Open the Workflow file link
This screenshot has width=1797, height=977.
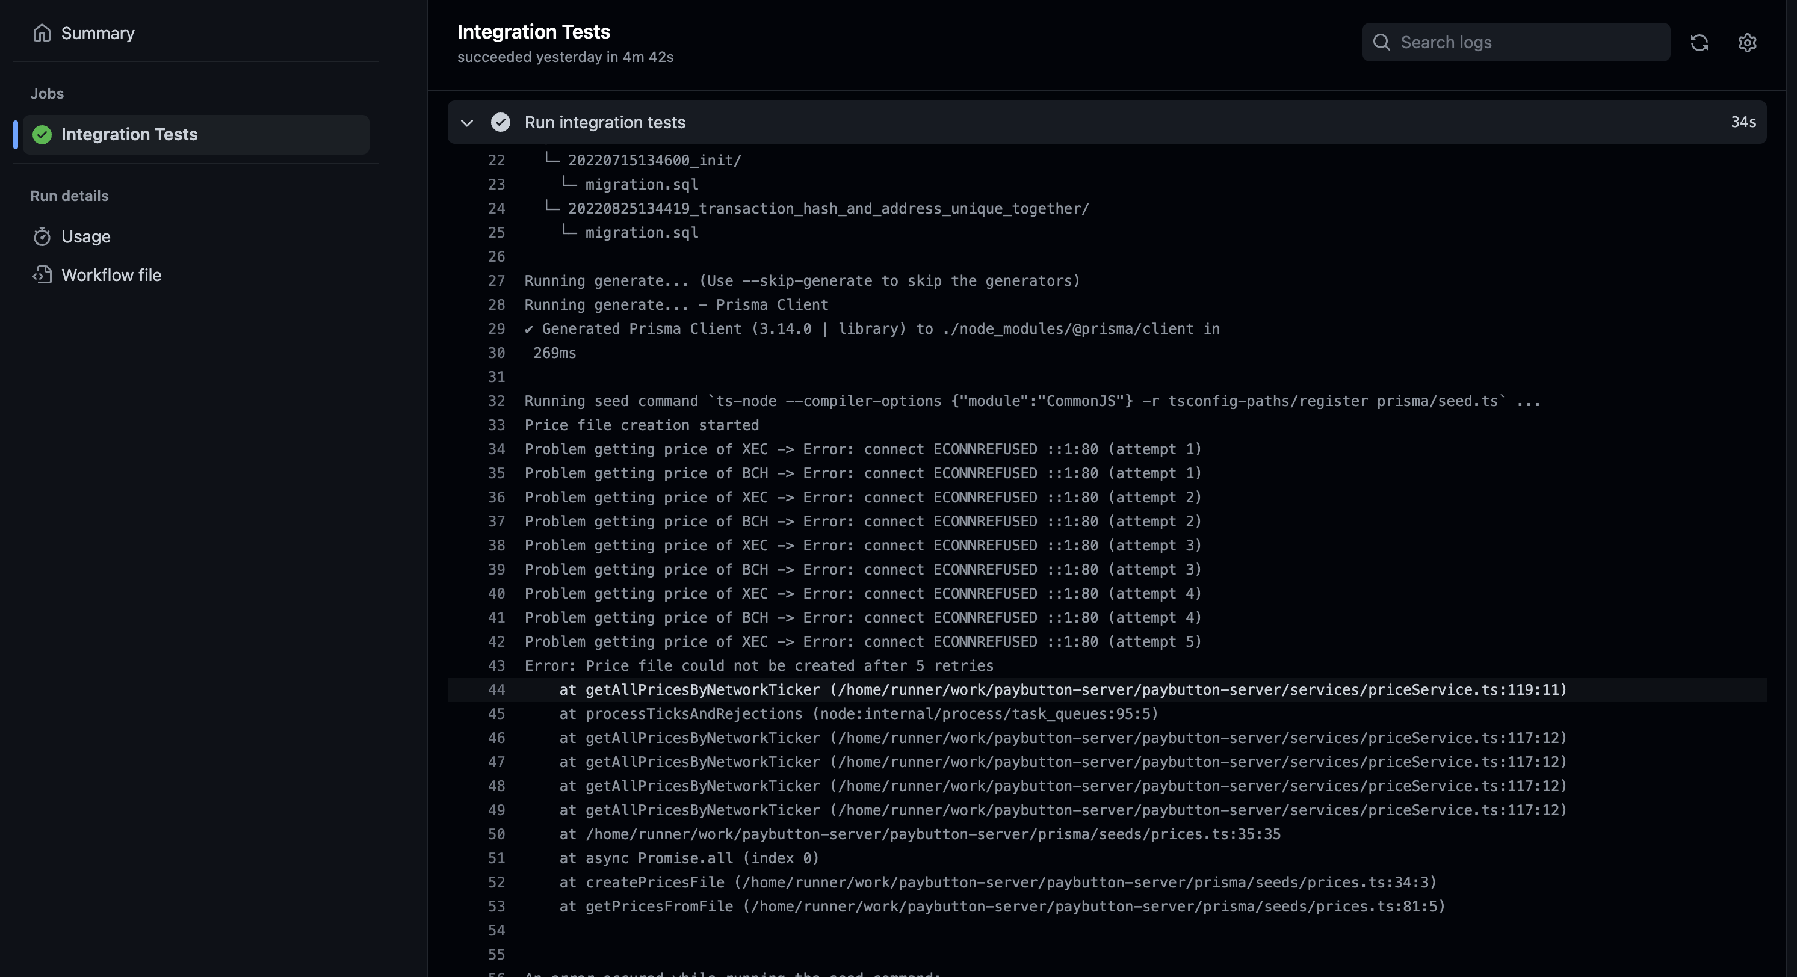click(111, 275)
